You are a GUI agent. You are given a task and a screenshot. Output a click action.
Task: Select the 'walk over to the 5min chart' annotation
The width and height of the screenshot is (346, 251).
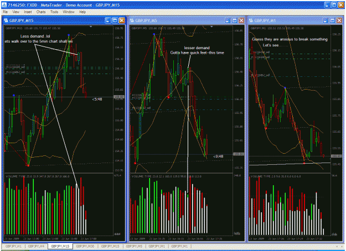pyautogui.click(x=39, y=41)
